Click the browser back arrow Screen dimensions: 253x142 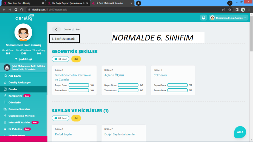pos(4,10)
